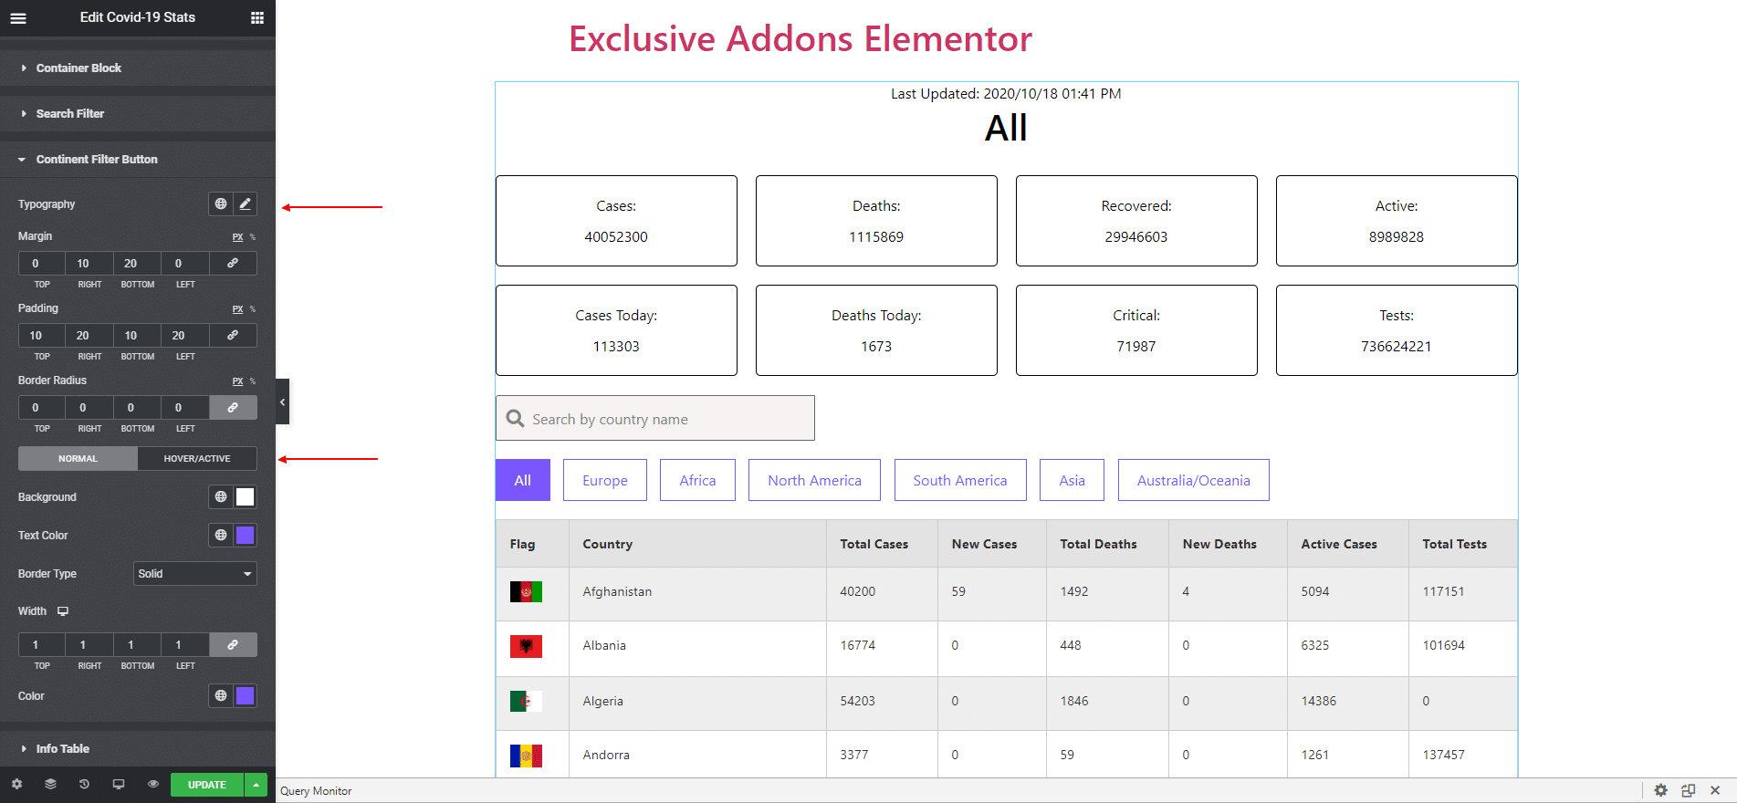The height and width of the screenshot is (803, 1737).
Task: Click the Update button
Action: (207, 785)
